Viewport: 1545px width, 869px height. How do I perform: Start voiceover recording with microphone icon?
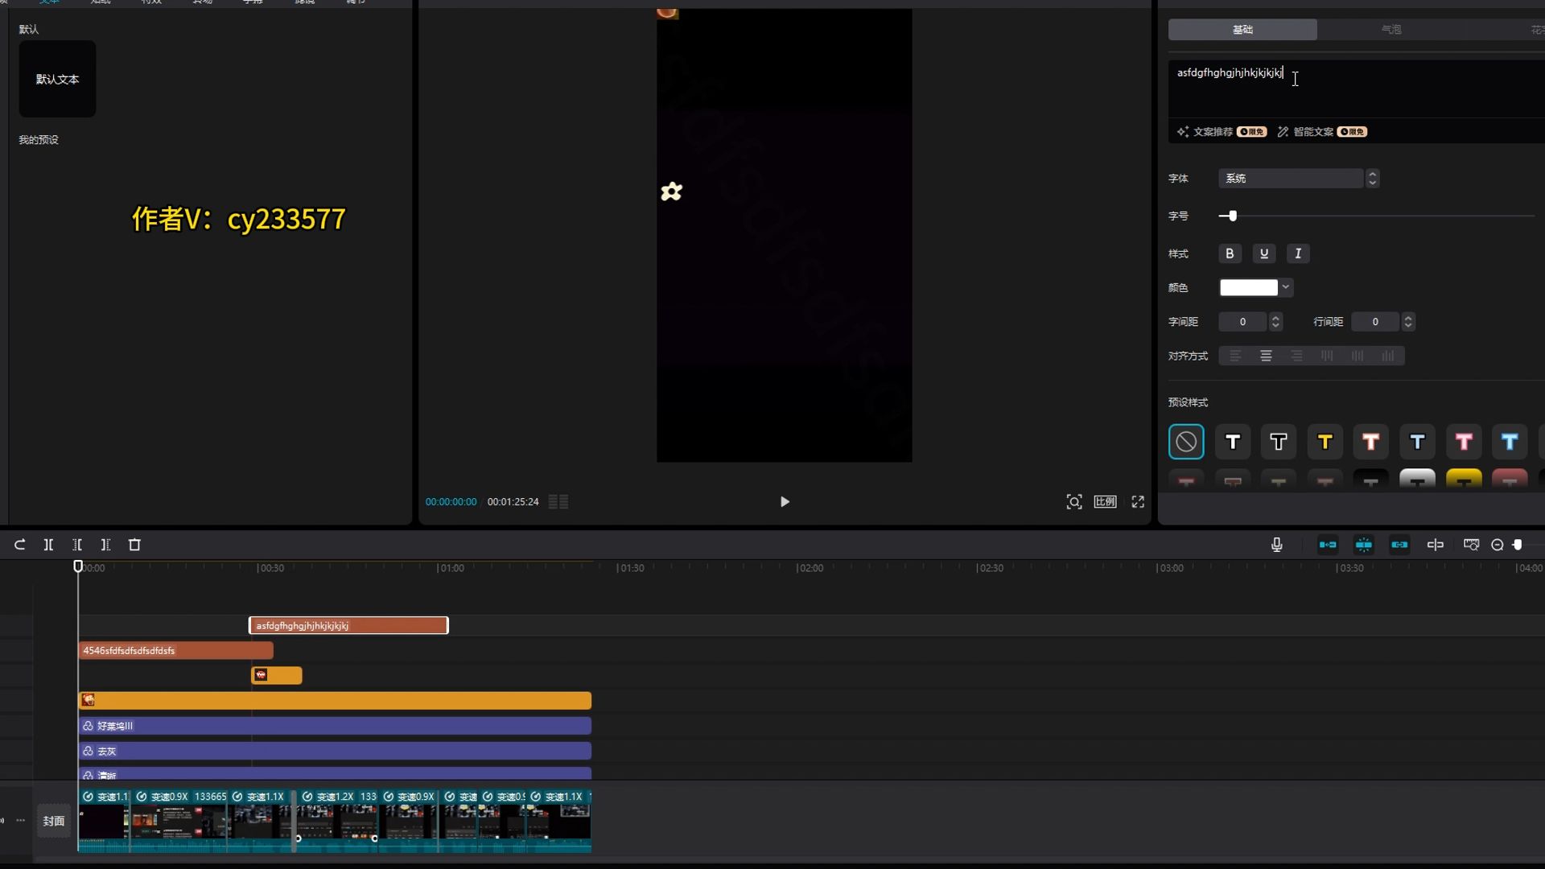click(1276, 545)
